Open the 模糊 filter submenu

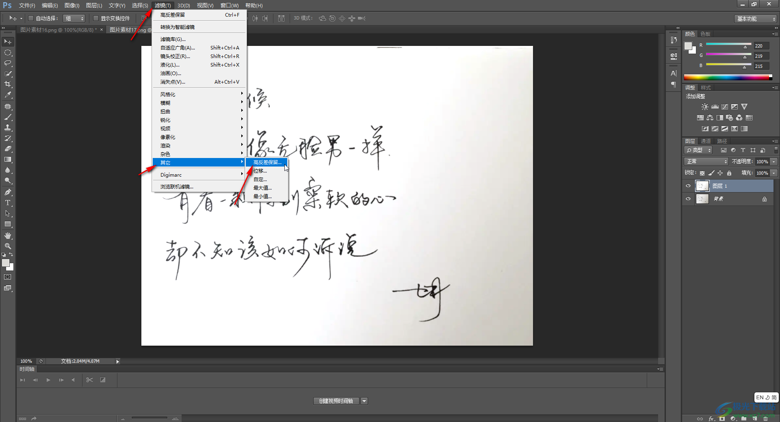pyautogui.click(x=199, y=103)
